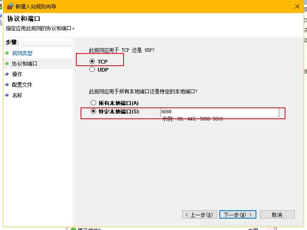Click the 步骤: sidebar header
The height and width of the screenshot is (230, 307).
click(x=12, y=42)
